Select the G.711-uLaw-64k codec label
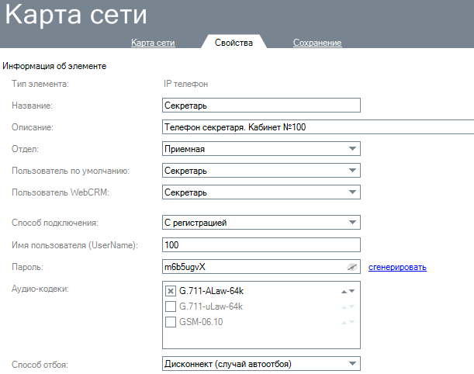The width and height of the screenshot is (474, 374). [211, 306]
